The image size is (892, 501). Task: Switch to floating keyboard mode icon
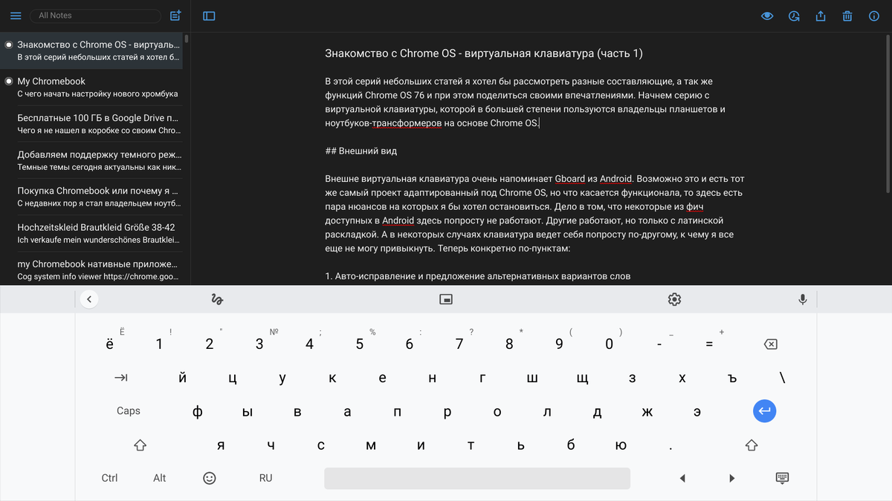coord(446,299)
